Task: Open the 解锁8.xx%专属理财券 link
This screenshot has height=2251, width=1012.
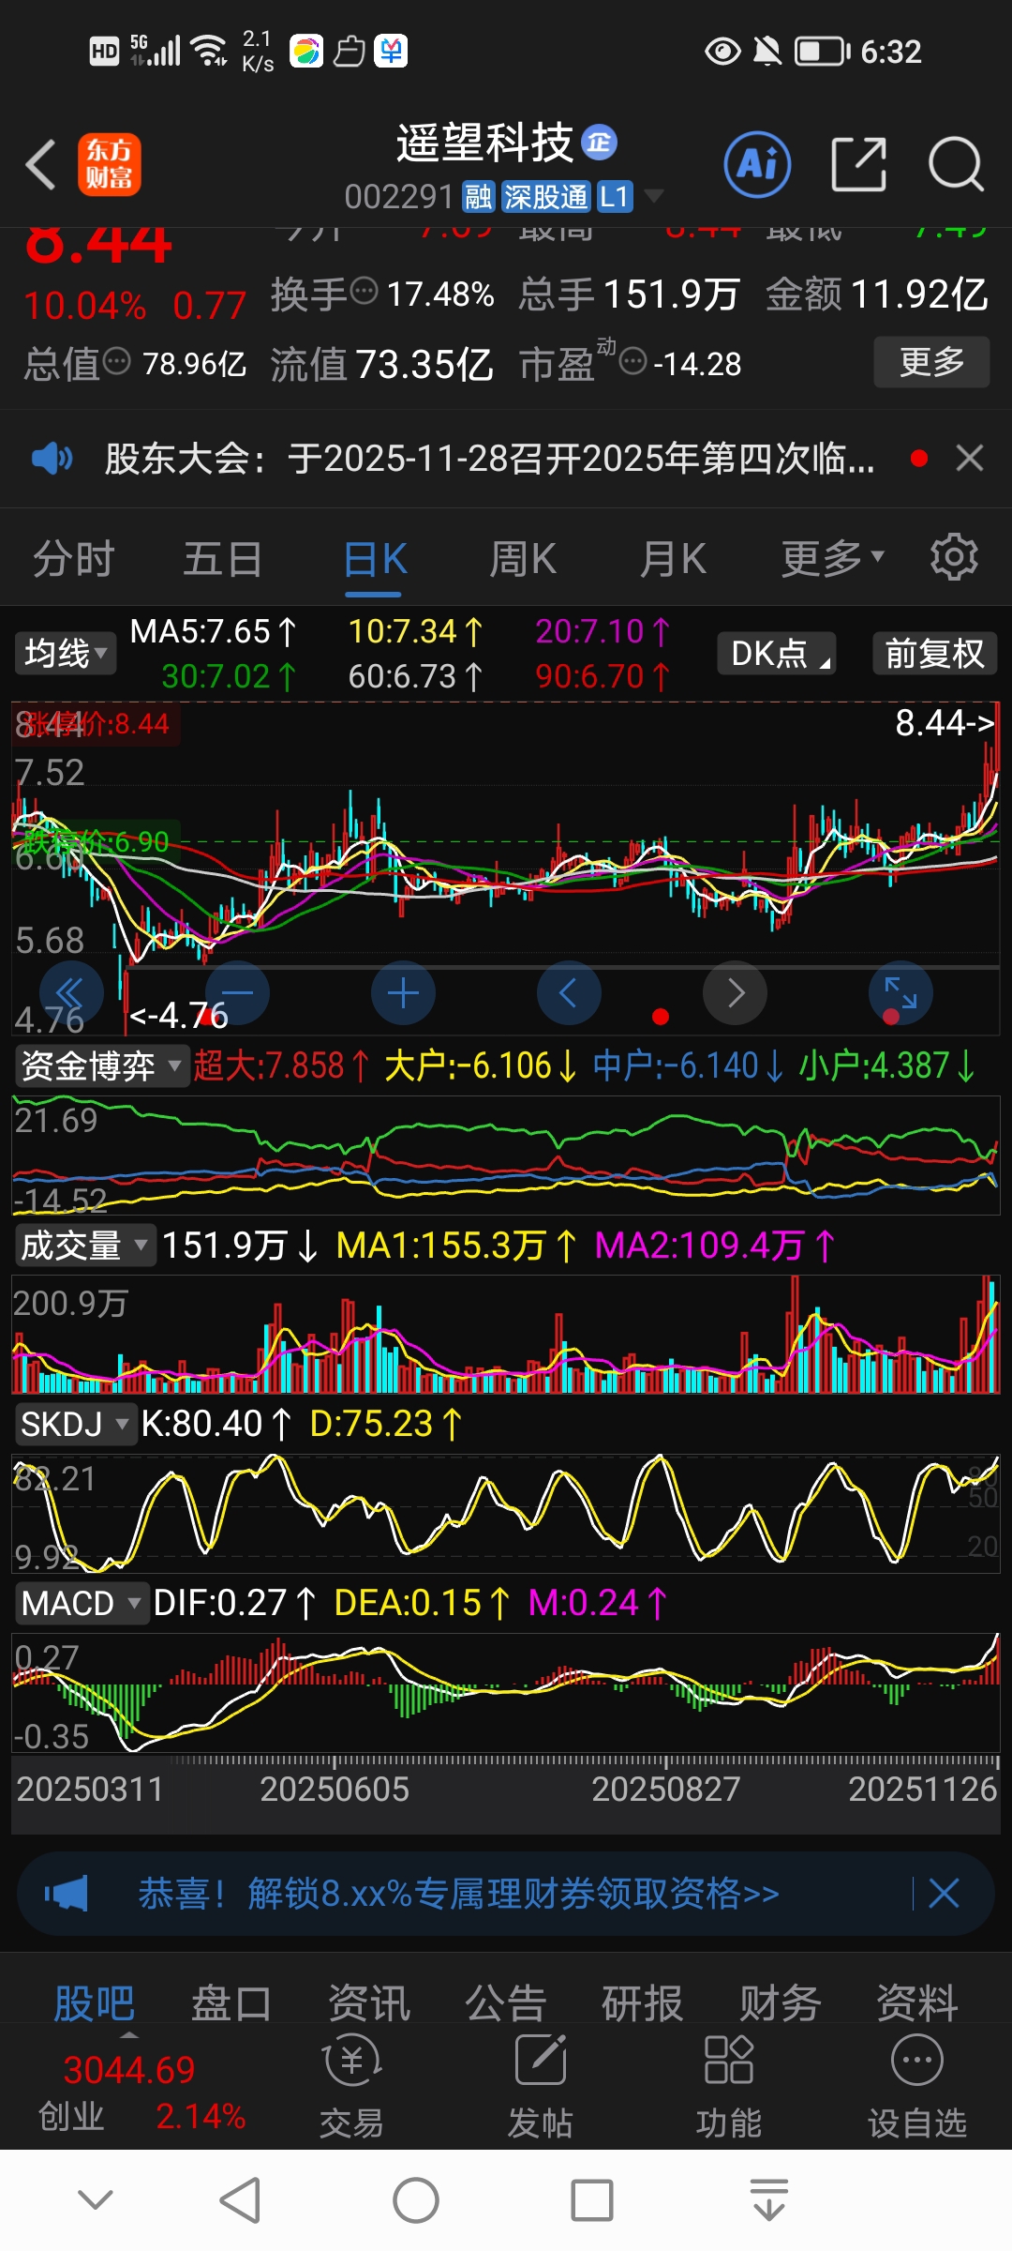Action: coord(458,1894)
